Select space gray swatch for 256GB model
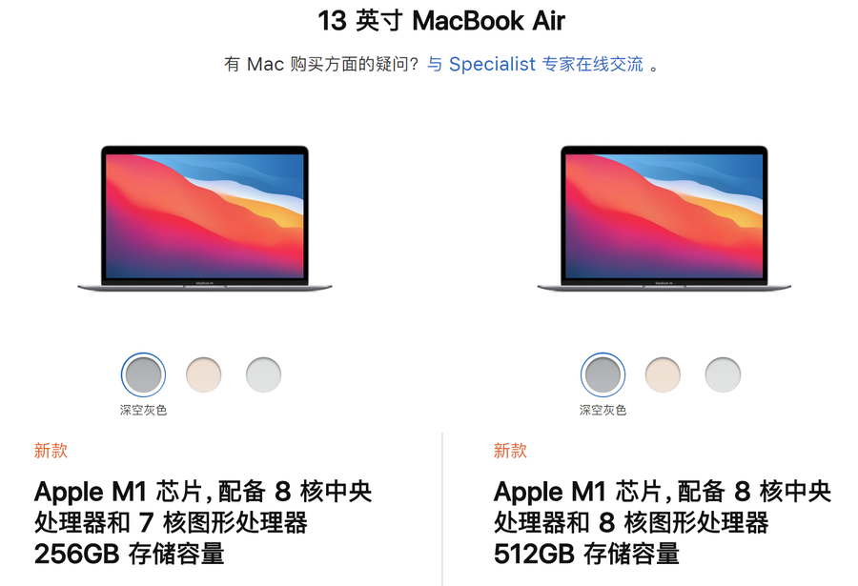858x586 pixels. pos(143,374)
